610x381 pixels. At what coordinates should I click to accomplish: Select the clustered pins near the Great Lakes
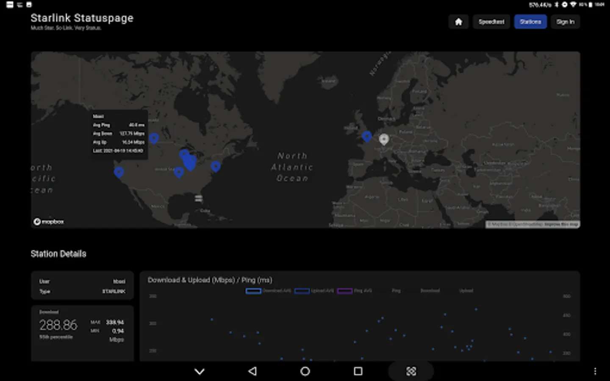click(x=189, y=161)
